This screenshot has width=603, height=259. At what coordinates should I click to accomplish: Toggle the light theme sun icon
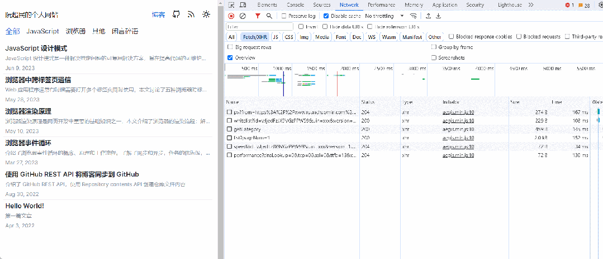207,14
